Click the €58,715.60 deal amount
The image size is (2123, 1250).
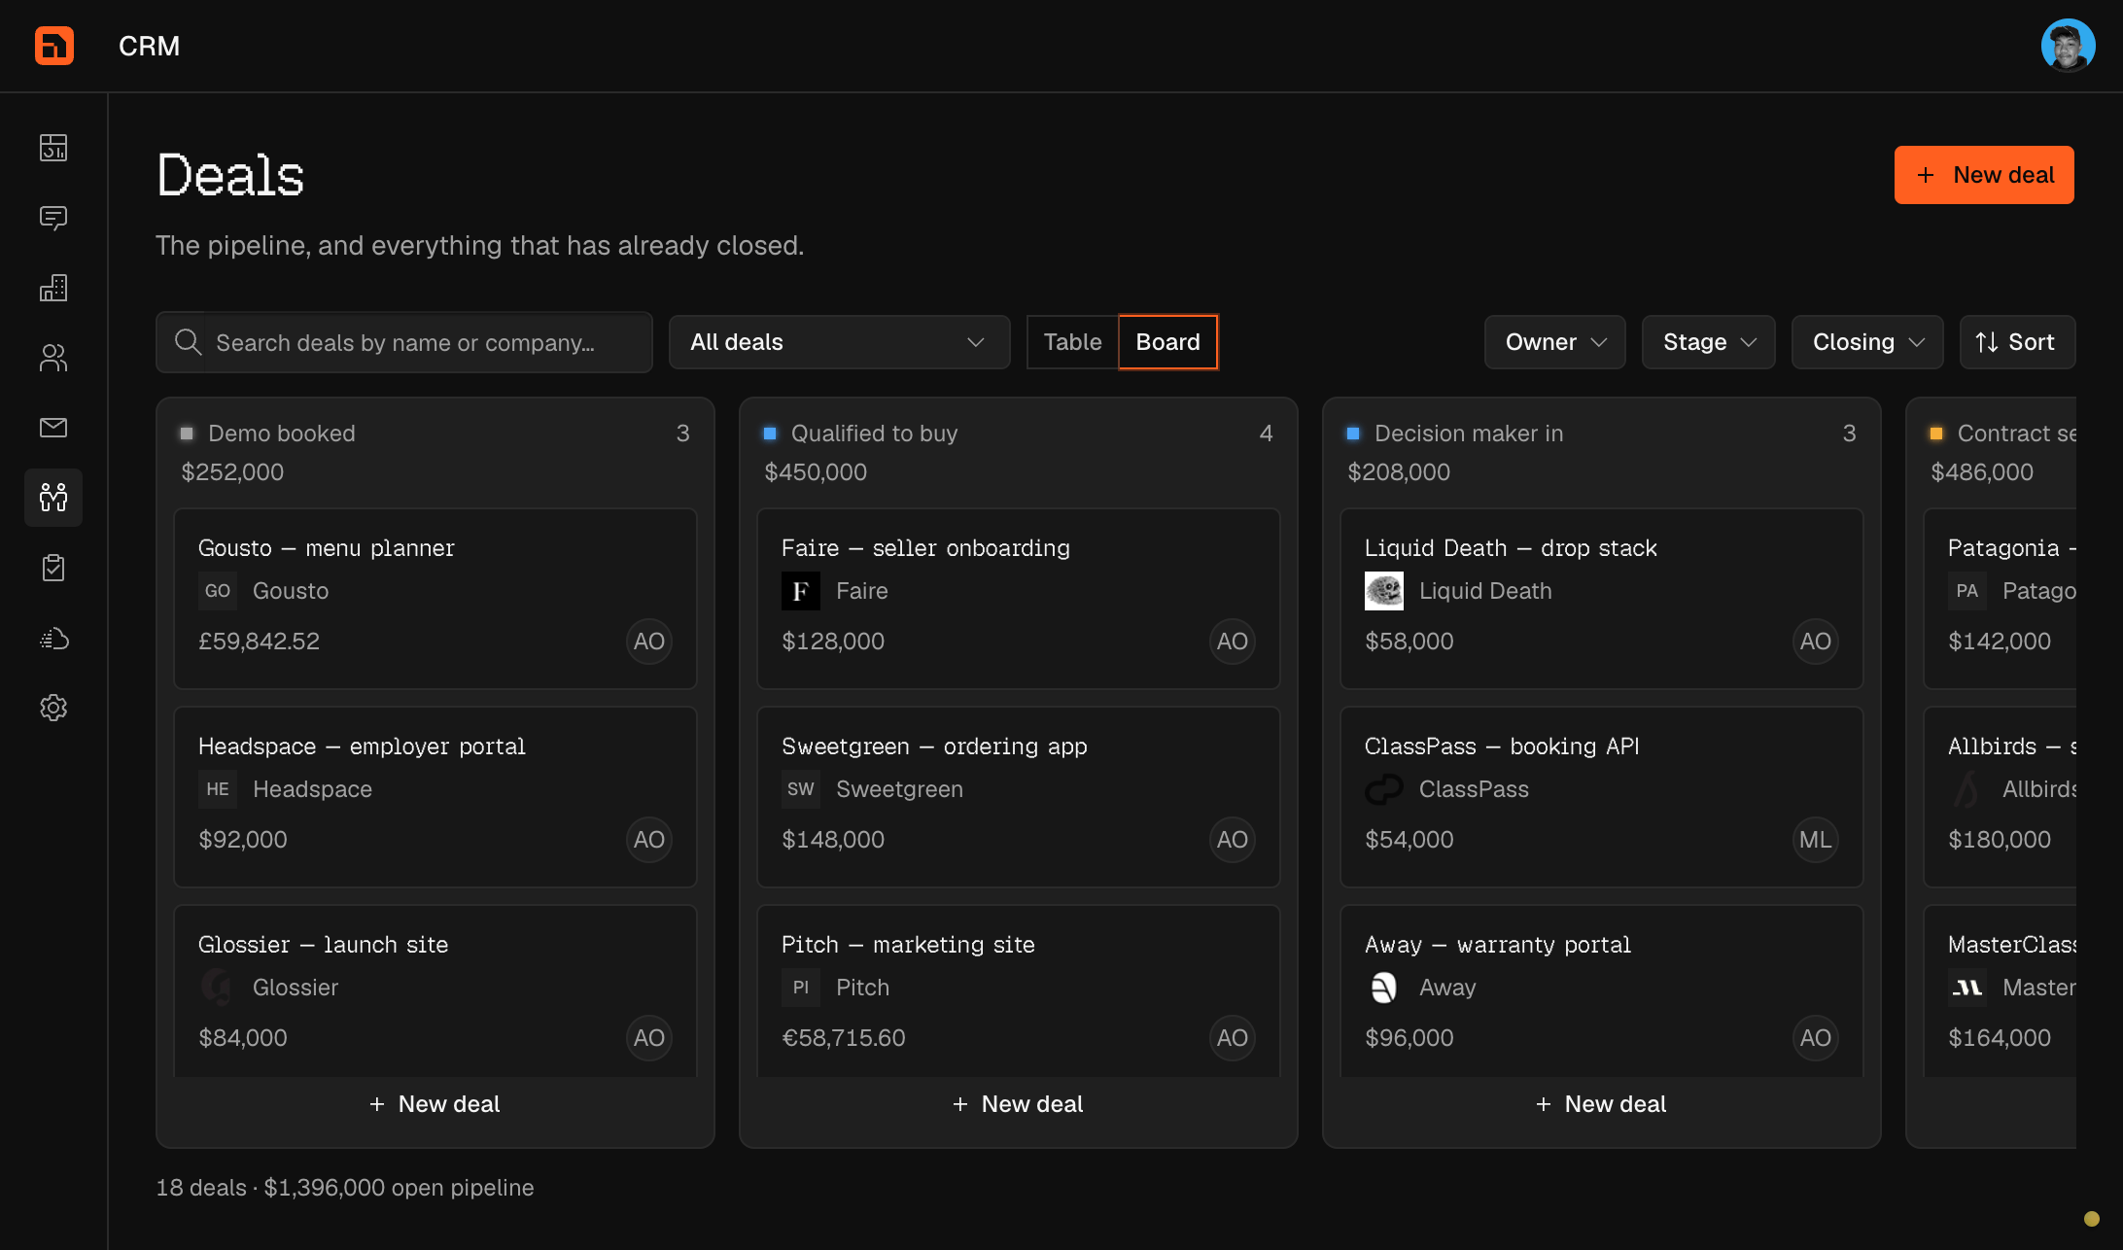coord(844,1038)
